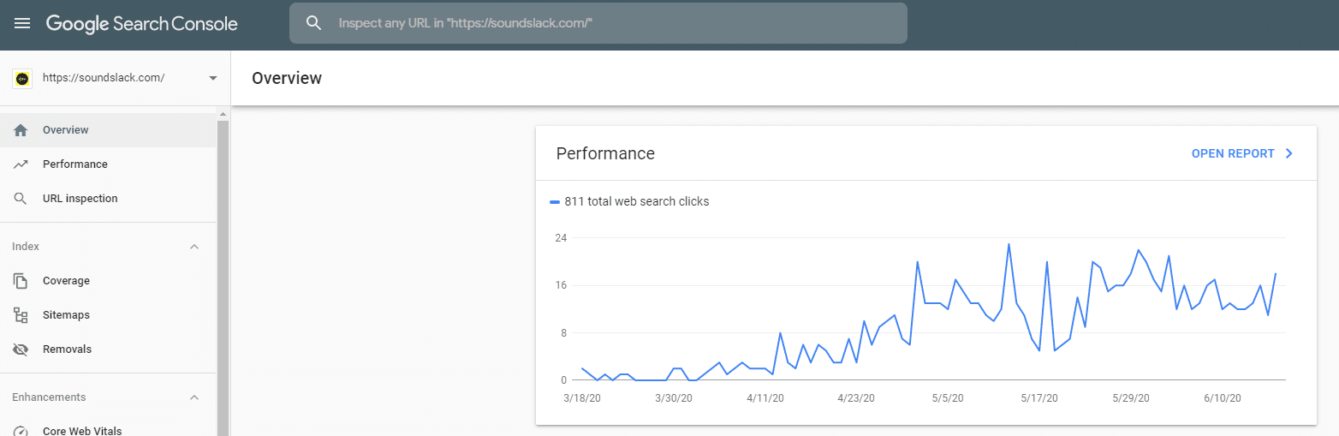Click the Core Web Vitals gauge icon
Screen dimensions: 1339x436
21,431
